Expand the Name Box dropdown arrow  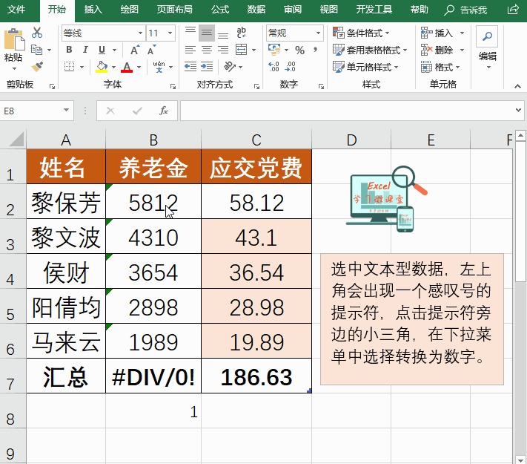(66, 110)
